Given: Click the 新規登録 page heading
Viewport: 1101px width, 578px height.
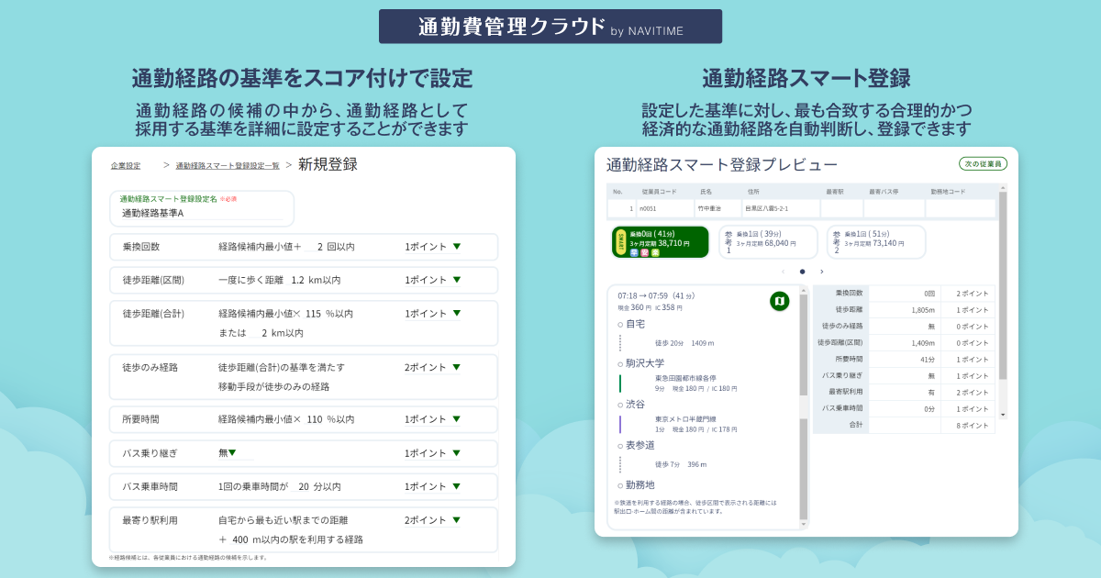Looking at the screenshot, I should (328, 164).
